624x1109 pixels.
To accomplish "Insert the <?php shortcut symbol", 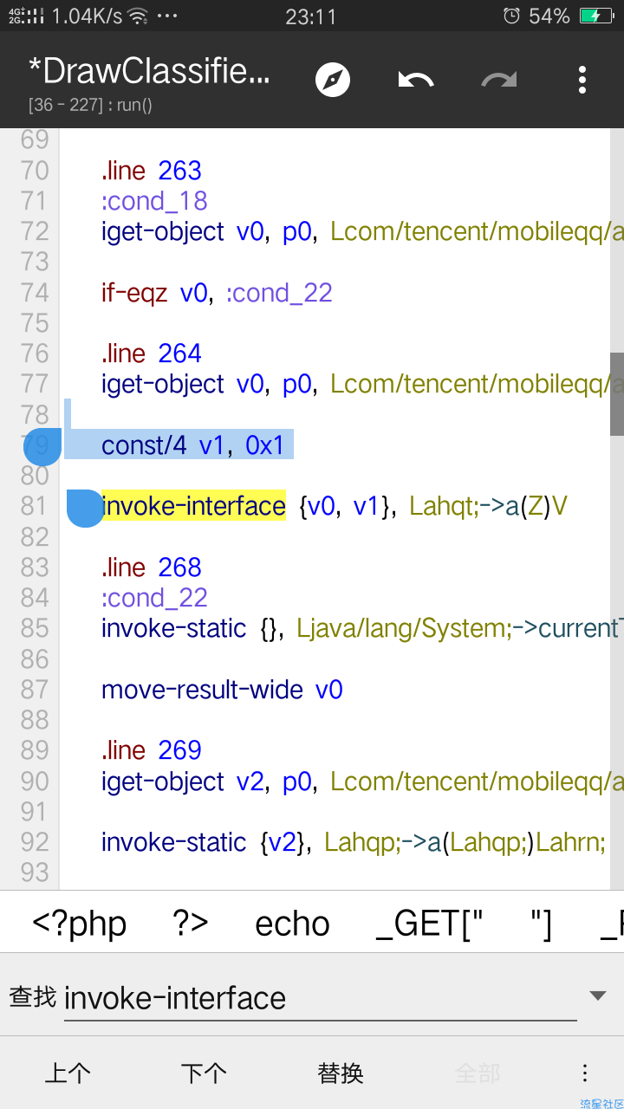I will (x=80, y=924).
